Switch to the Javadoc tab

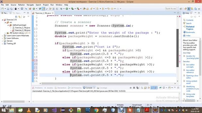tap(49, 88)
